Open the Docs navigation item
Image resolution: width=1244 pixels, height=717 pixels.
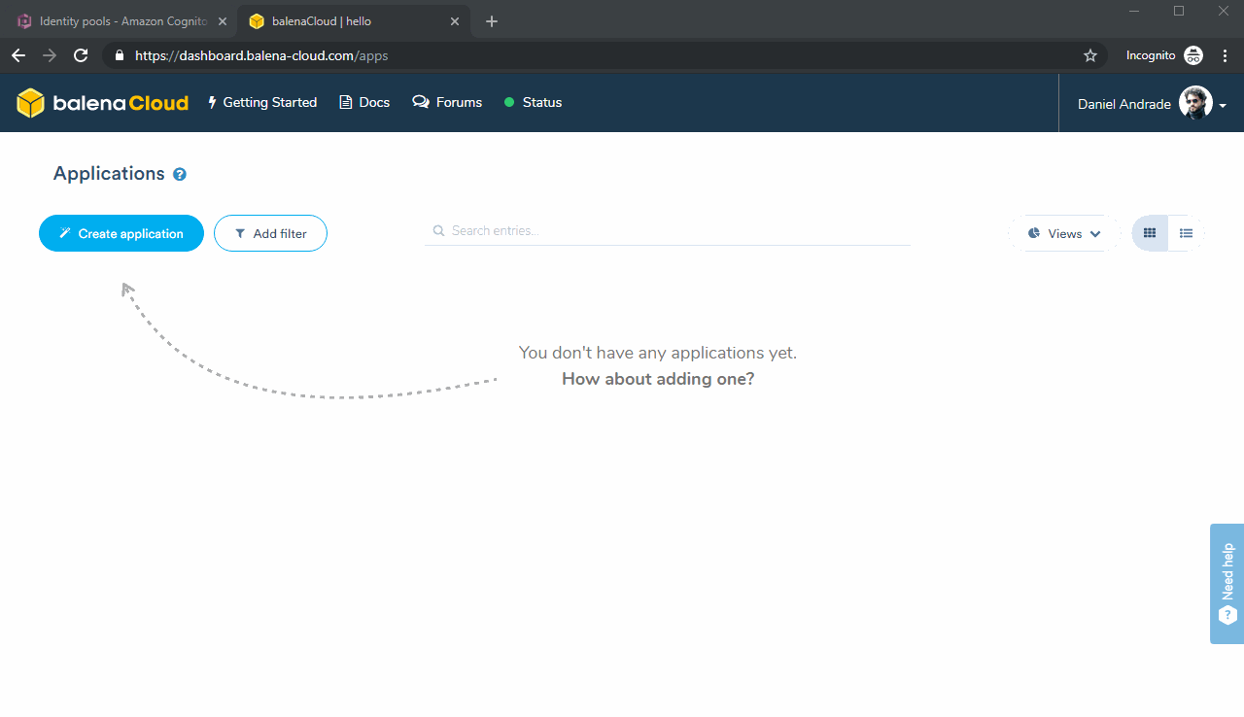click(364, 103)
